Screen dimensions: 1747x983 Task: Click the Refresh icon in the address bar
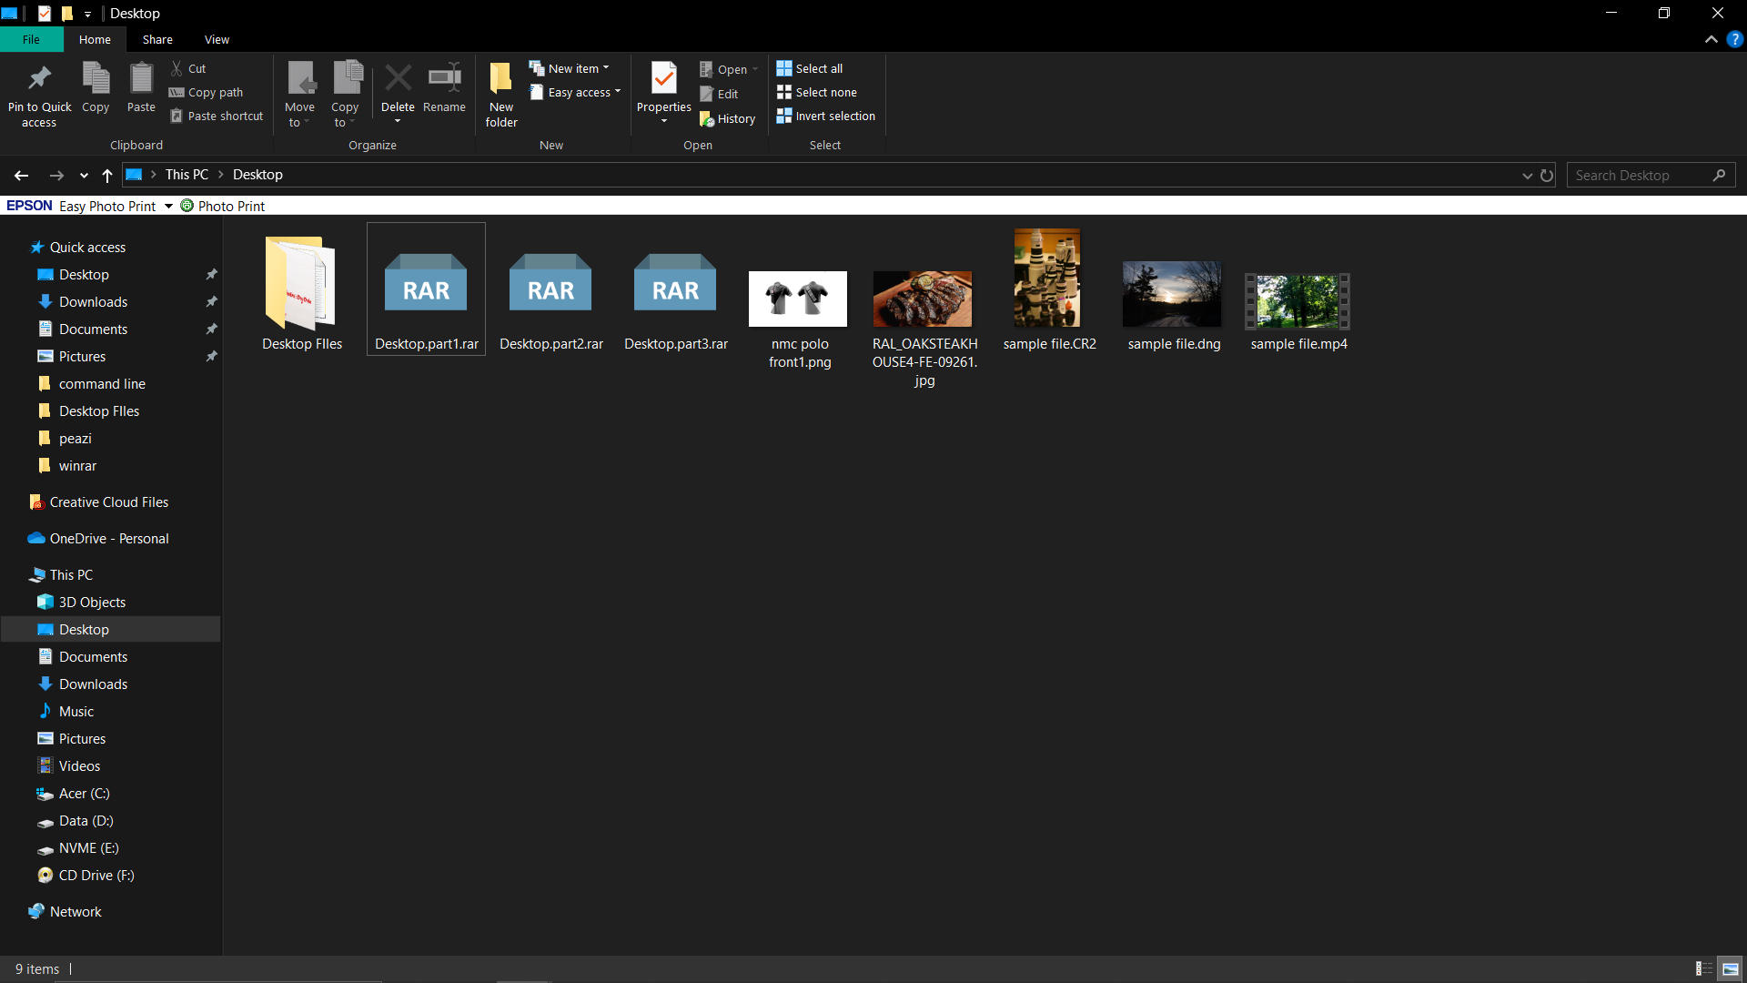(1547, 175)
